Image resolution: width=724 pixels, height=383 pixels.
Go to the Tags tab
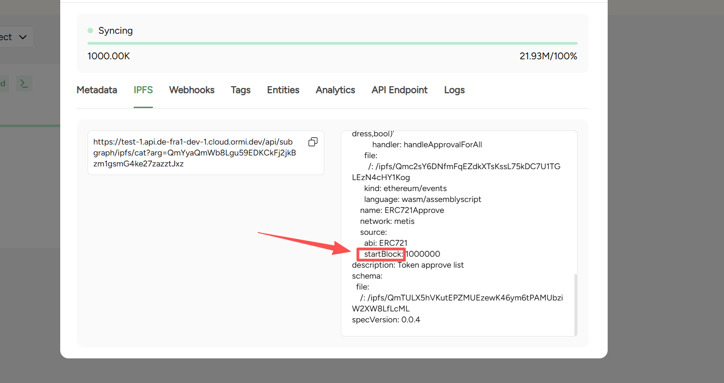(x=240, y=90)
